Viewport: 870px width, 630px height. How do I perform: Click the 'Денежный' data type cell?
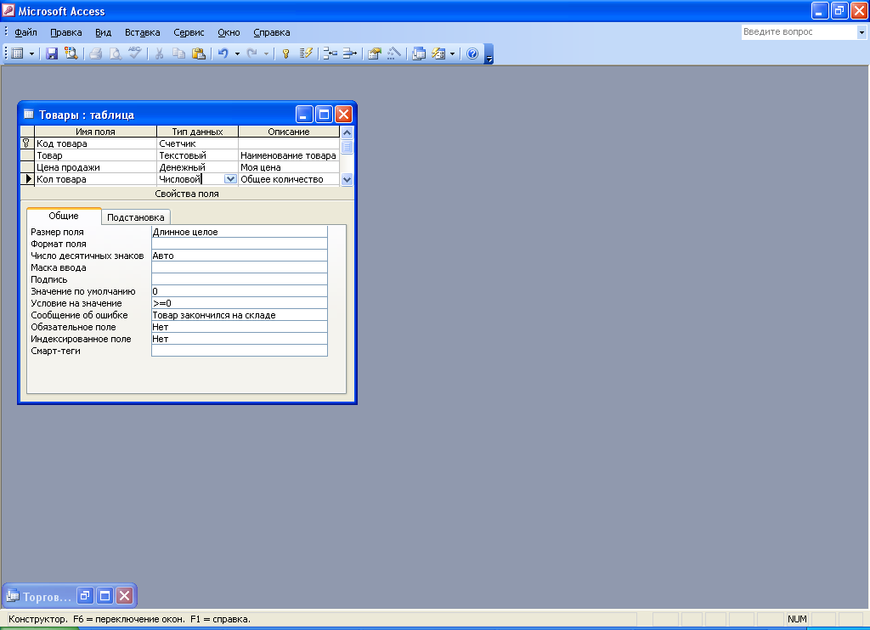pos(197,167)
